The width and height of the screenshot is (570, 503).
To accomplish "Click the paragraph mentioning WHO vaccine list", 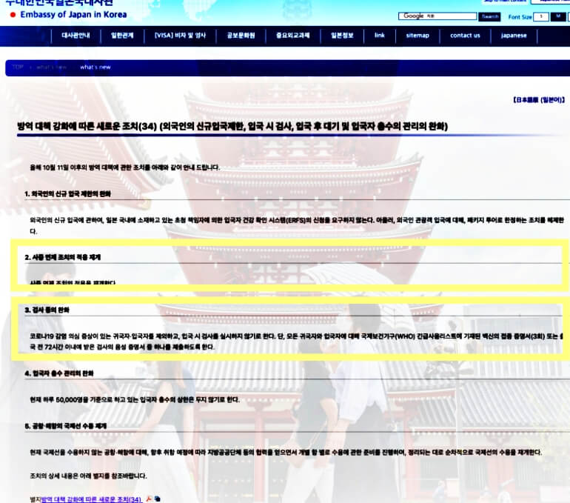I will pos(296,342).
